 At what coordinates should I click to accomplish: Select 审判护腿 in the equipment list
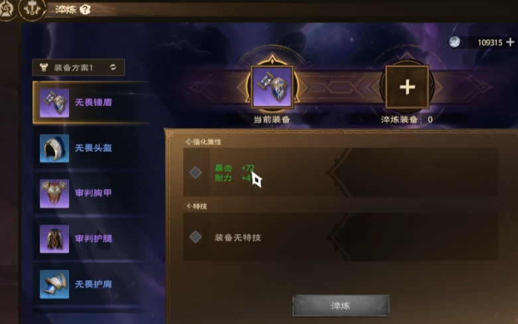(91, 239)
